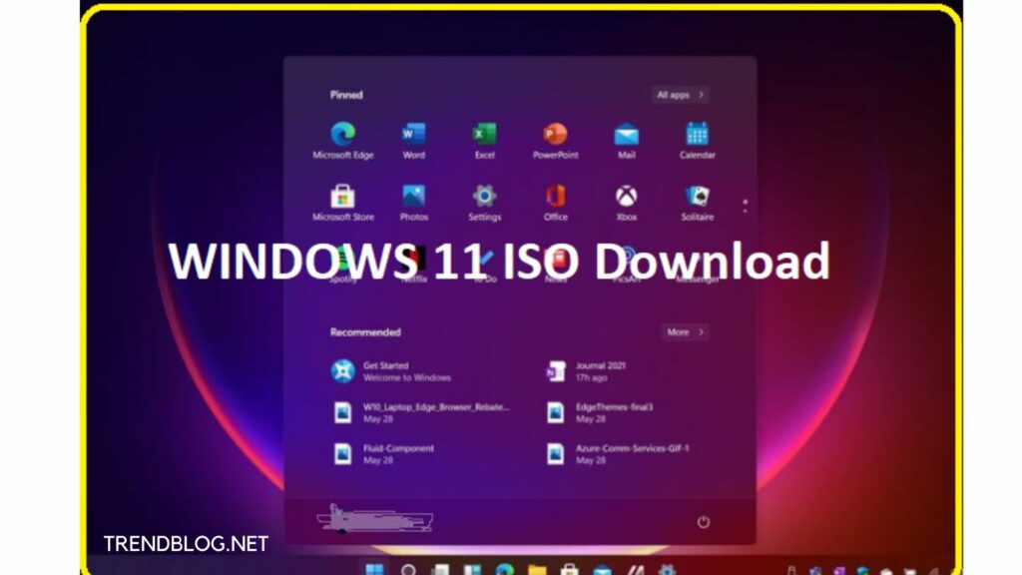Screen dimensions: 1022x575
Task: Open the Microsoft Store icon
Action: [x=343, y=195]
